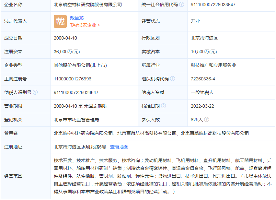Click the 参保人数 label

click(151, 120)
